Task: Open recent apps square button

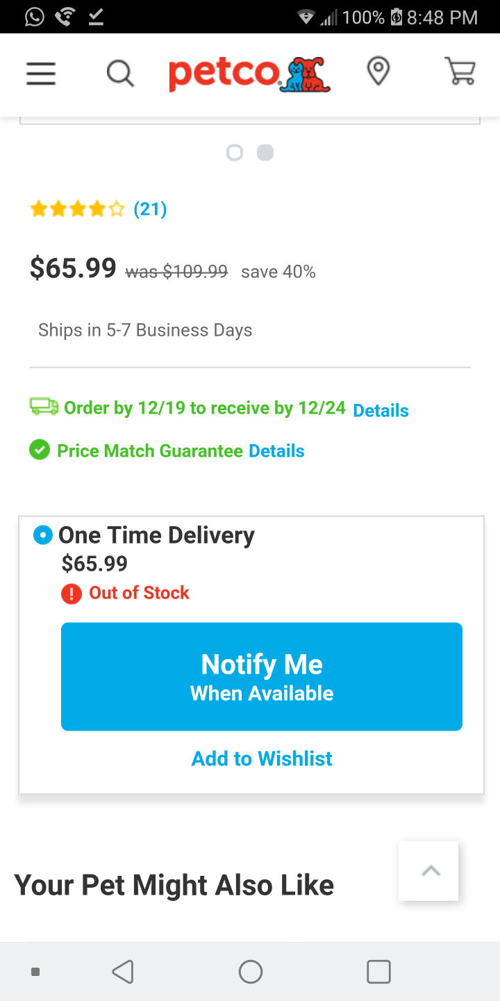Action: click(x=378, y=971)
